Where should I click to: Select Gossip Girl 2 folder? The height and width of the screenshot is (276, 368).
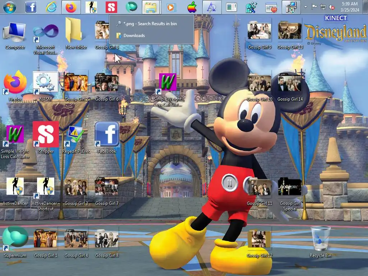coord(76,87)
